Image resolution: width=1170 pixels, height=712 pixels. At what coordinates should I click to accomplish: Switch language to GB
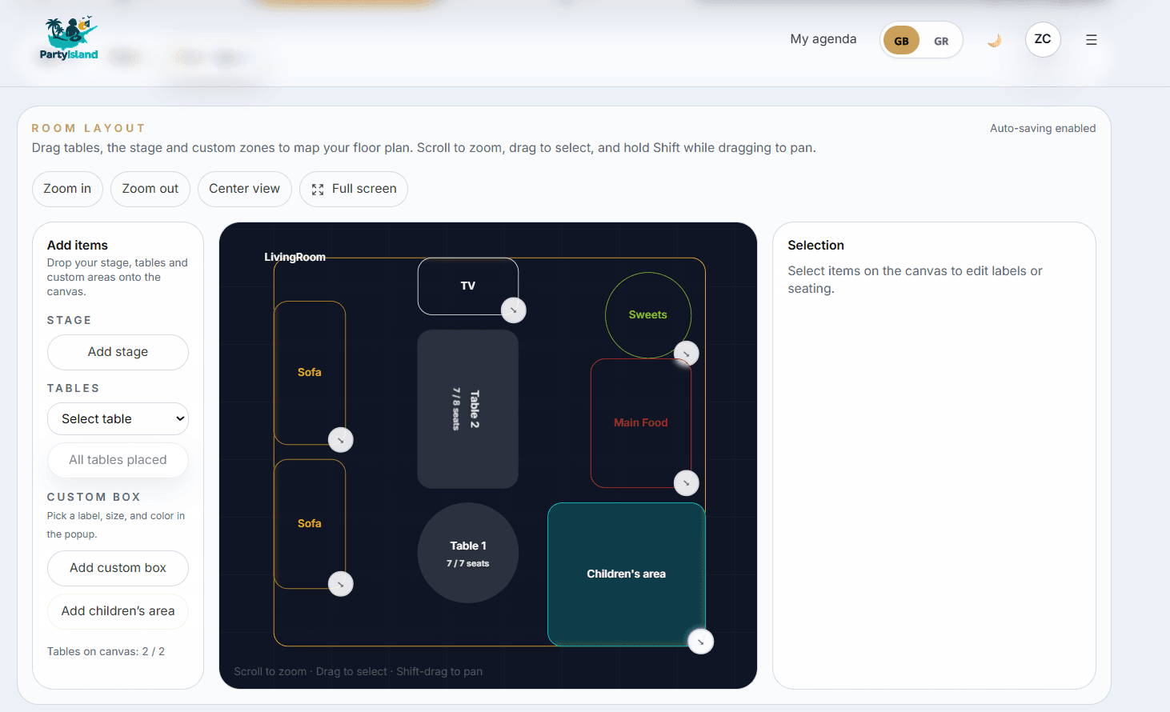tap(901, 41)
